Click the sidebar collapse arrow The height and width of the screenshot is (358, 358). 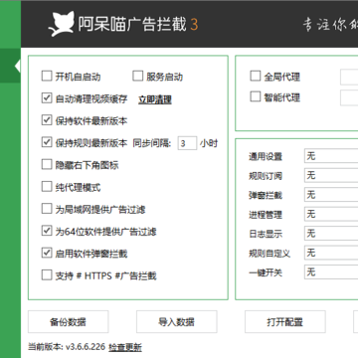point(18,67)
